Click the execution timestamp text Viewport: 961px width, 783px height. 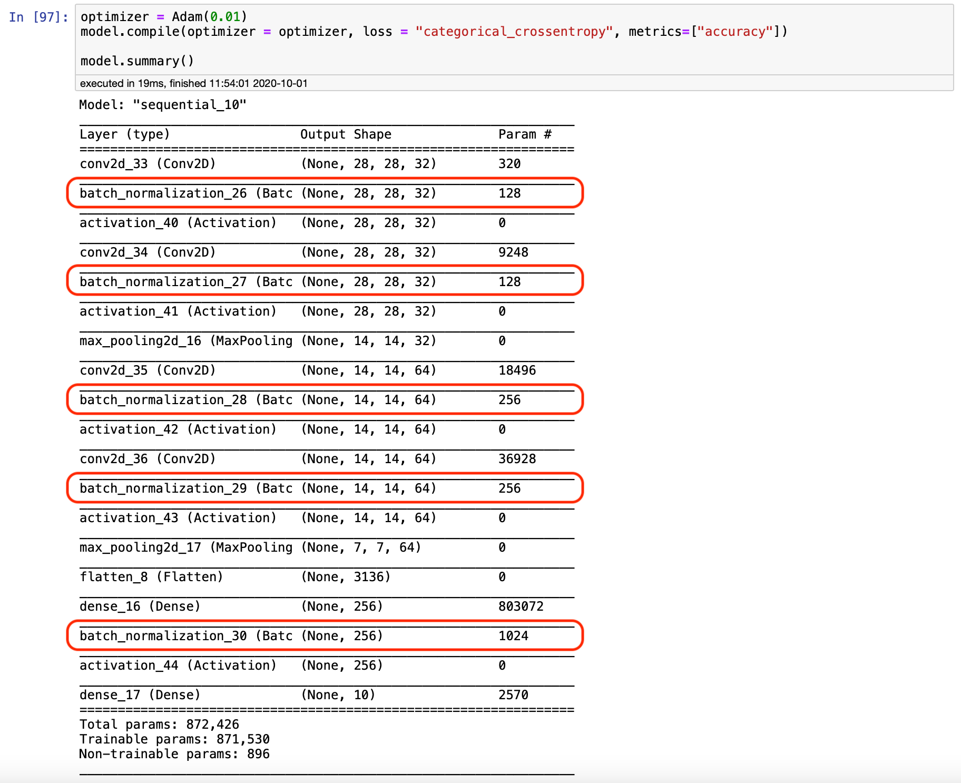tap(194, 83)
